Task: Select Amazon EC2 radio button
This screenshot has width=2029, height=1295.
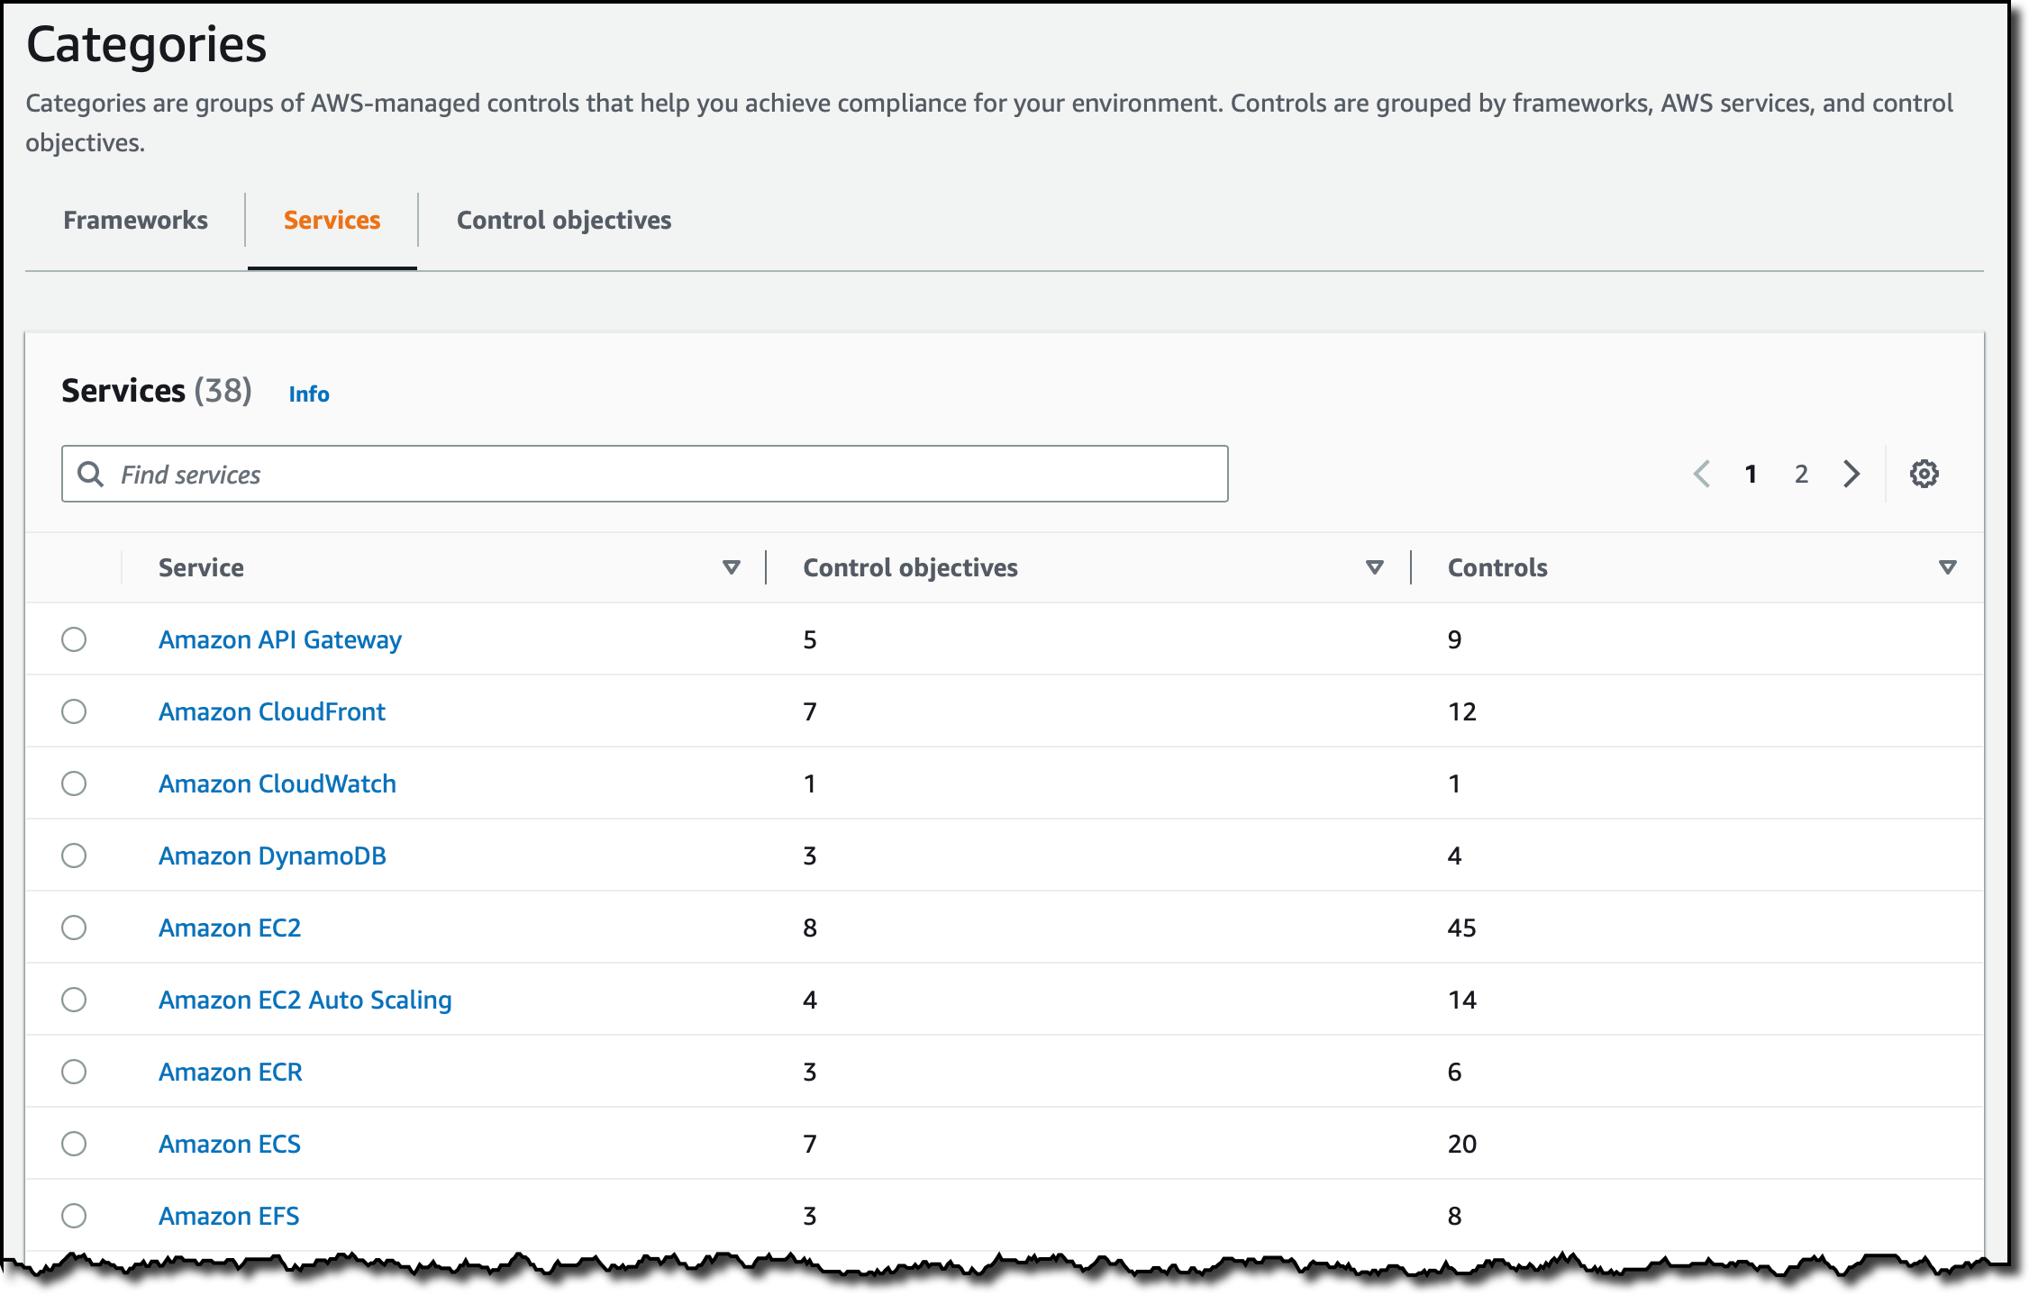Action: (74, 928)
